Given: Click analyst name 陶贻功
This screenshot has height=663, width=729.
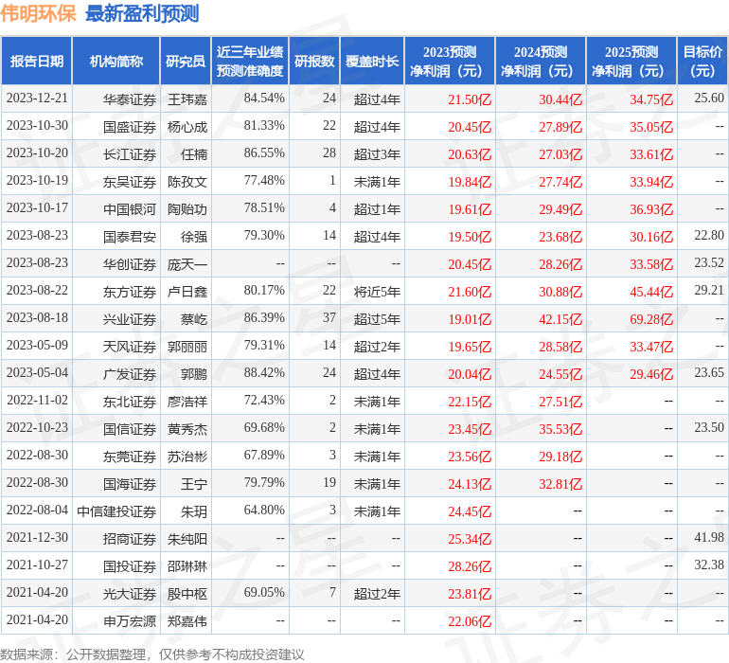Looking at the screenshot, I should click(187, 209).
